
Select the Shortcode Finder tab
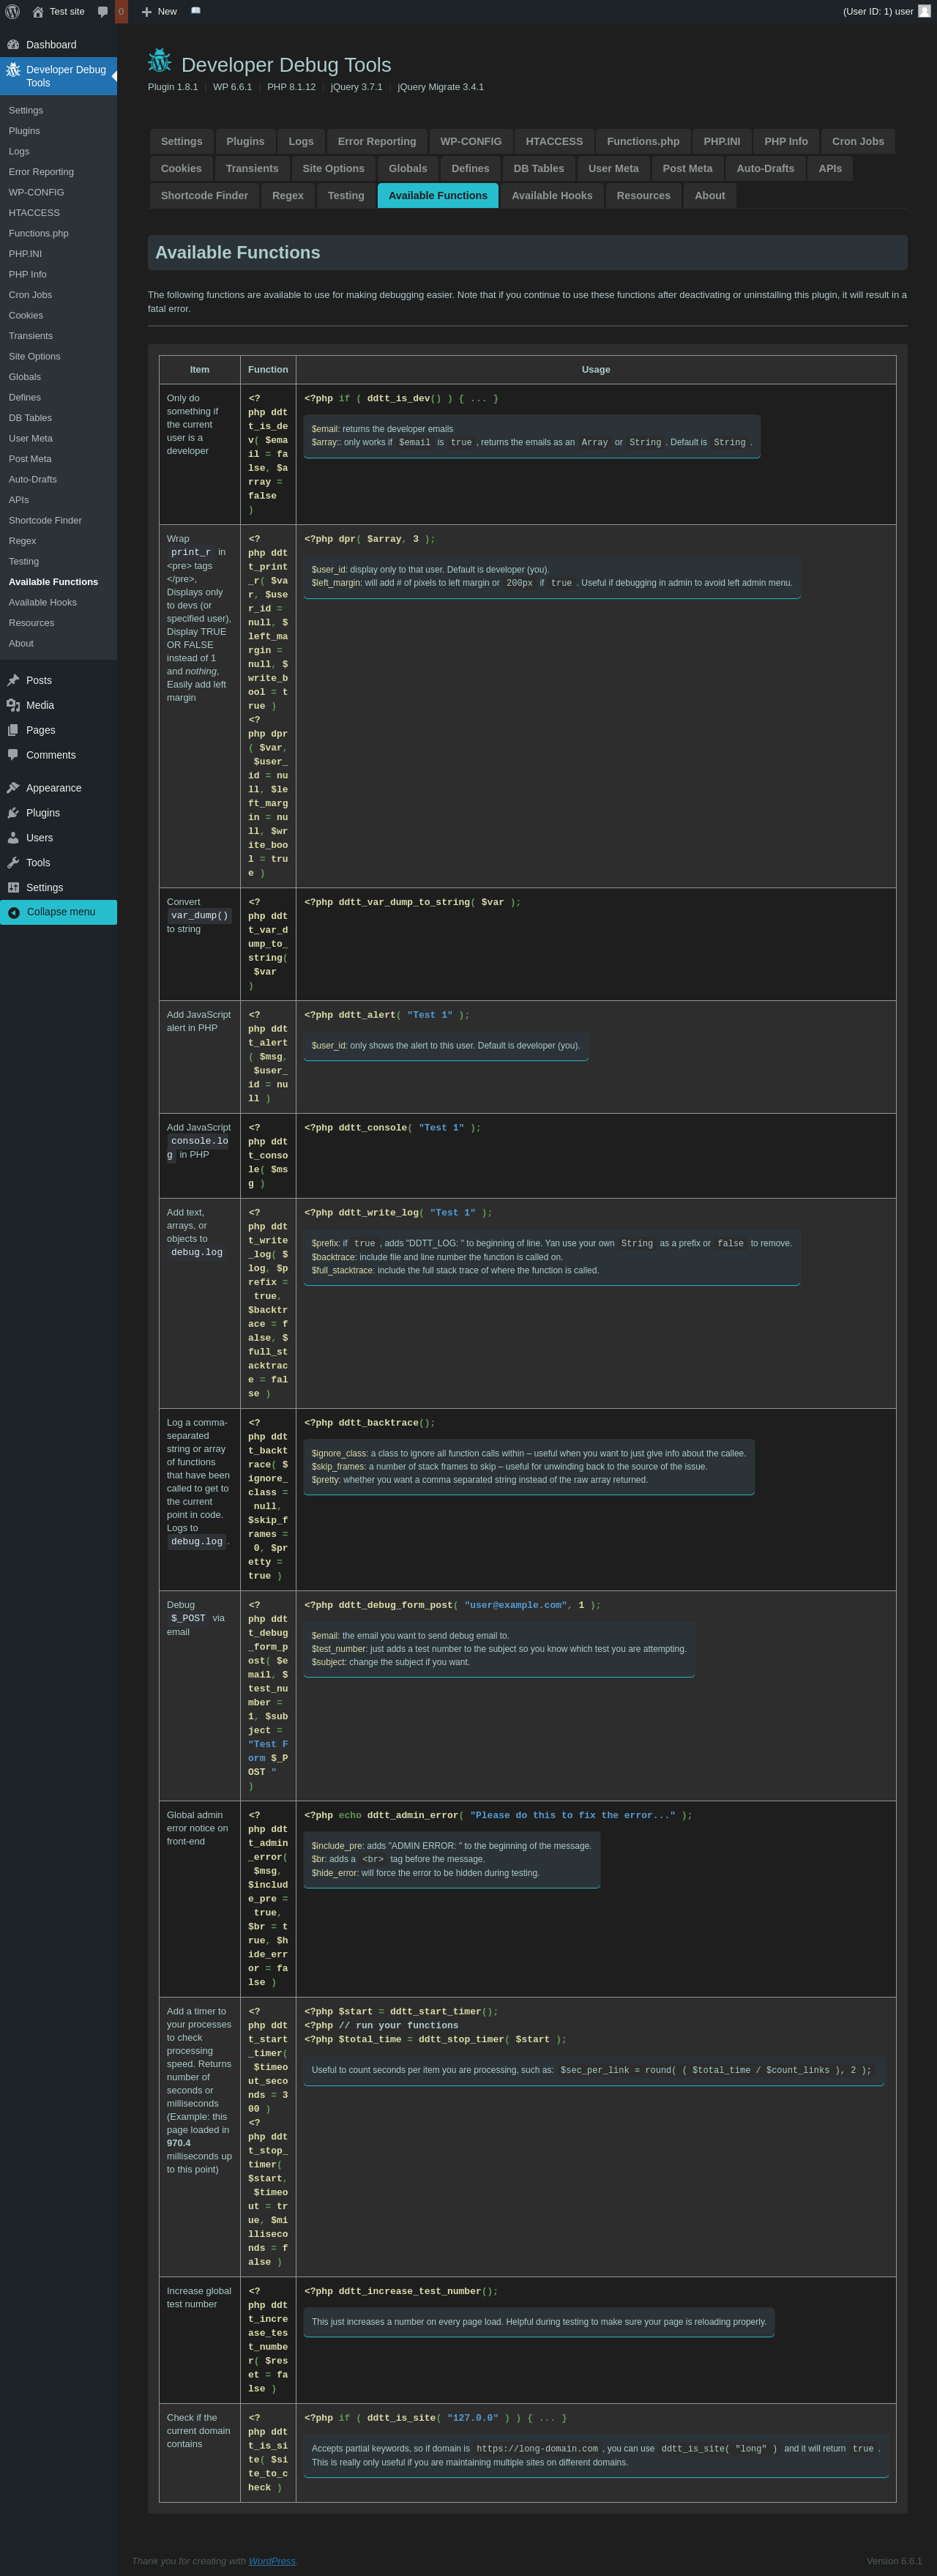pyautogui.click(x=204, y=196)
